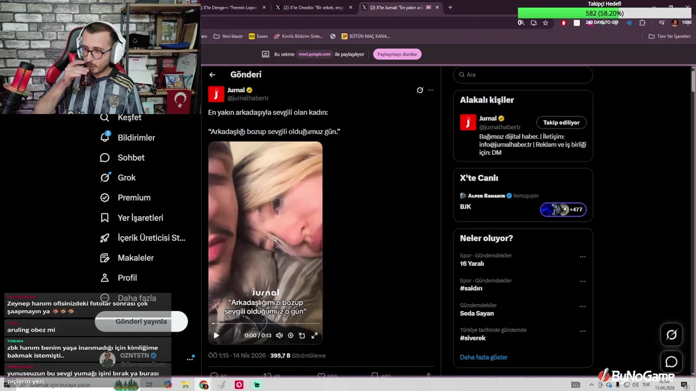Click the Ara search field
This screenshot has height=391, width=696.
pyautogui.click(x=523, y=75)
